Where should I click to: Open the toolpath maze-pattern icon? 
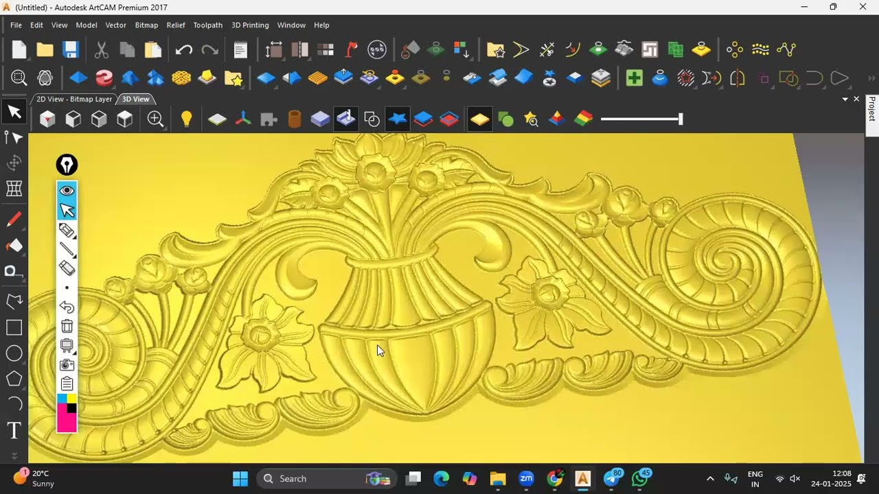(650, 49)
